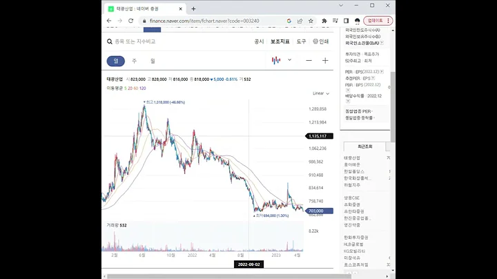Expand the chart type dropdown arrow

(289, 60)
